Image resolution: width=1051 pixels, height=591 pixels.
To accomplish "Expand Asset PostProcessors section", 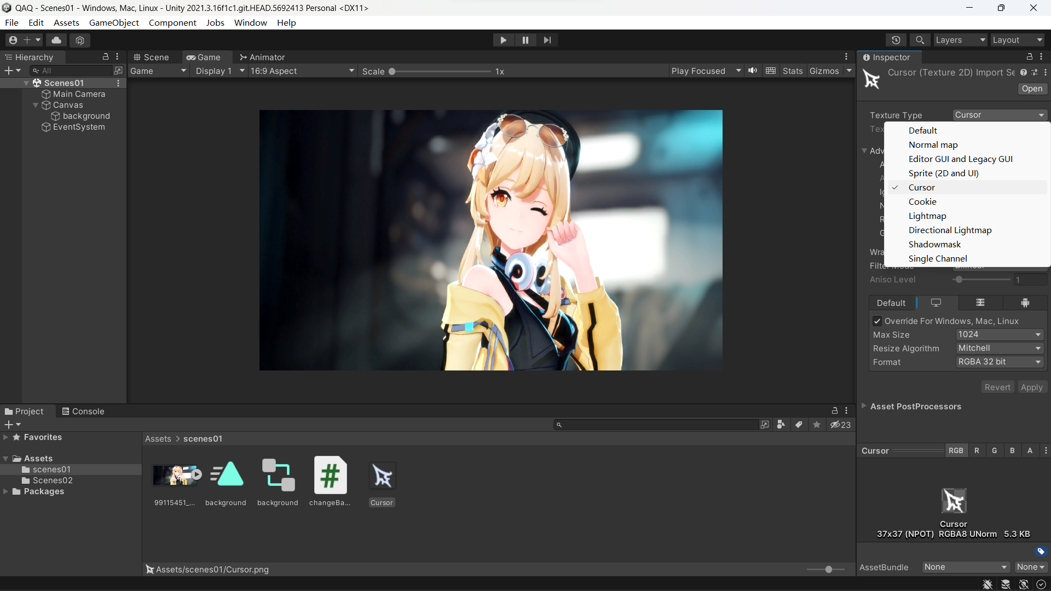I will click(x=864, y=406).
